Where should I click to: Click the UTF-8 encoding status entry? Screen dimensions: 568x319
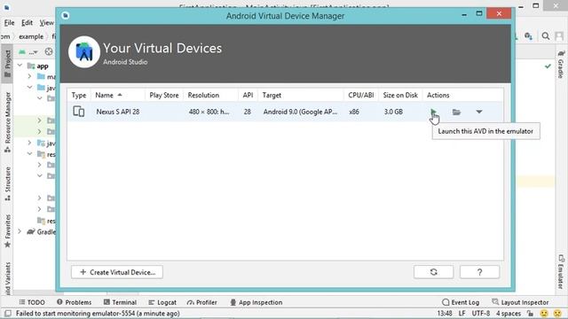tap(481, 313)
